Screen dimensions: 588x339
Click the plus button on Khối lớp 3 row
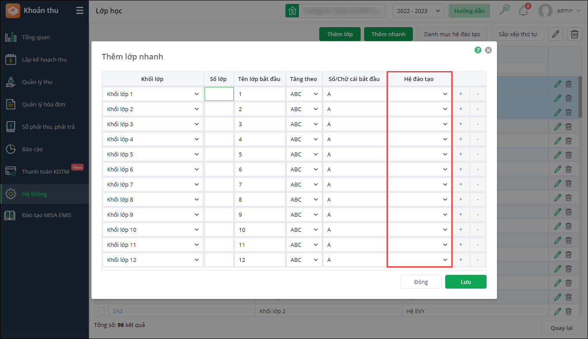461,124
